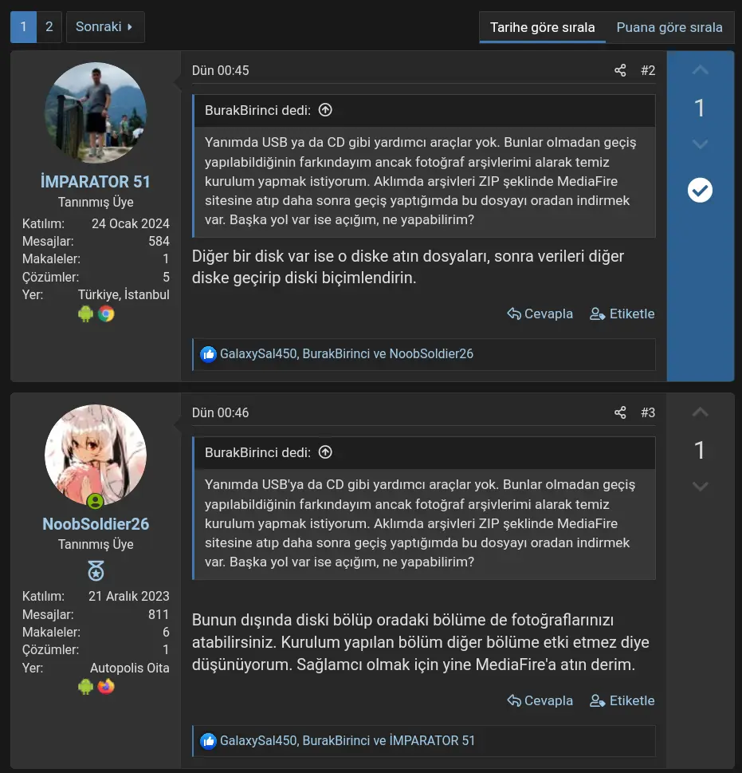Click the join date '21 Aralık 2023'
The image size is (742, 773).
(x=129, y=597)
